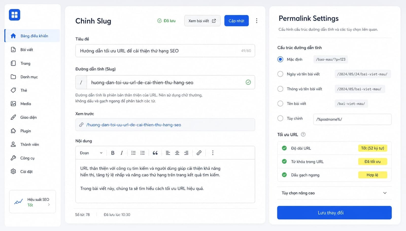This screenshot has width=406, height=231.
Task: Insert a bulleted list
Action: coord(133,153)
